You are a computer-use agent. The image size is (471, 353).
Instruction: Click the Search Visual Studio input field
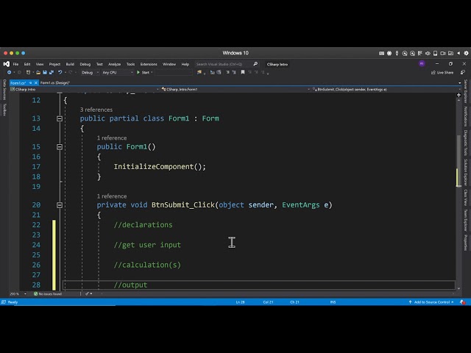[x=224, y=64]
